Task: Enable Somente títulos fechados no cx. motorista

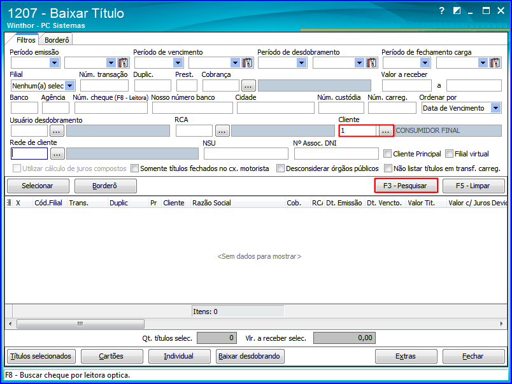Action: 134,168
